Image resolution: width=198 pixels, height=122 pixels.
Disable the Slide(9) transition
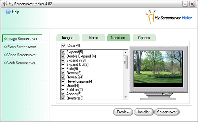pyautogui.click(x=63, y=68)
